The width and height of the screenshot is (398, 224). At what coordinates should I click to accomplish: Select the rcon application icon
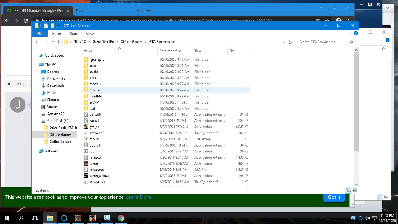(86, 152)
